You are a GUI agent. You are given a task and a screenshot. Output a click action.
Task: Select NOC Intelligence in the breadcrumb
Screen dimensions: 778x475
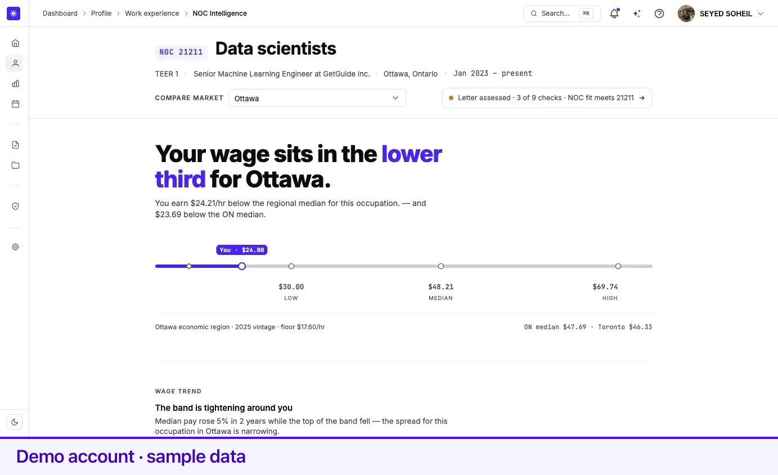[219, 14]
